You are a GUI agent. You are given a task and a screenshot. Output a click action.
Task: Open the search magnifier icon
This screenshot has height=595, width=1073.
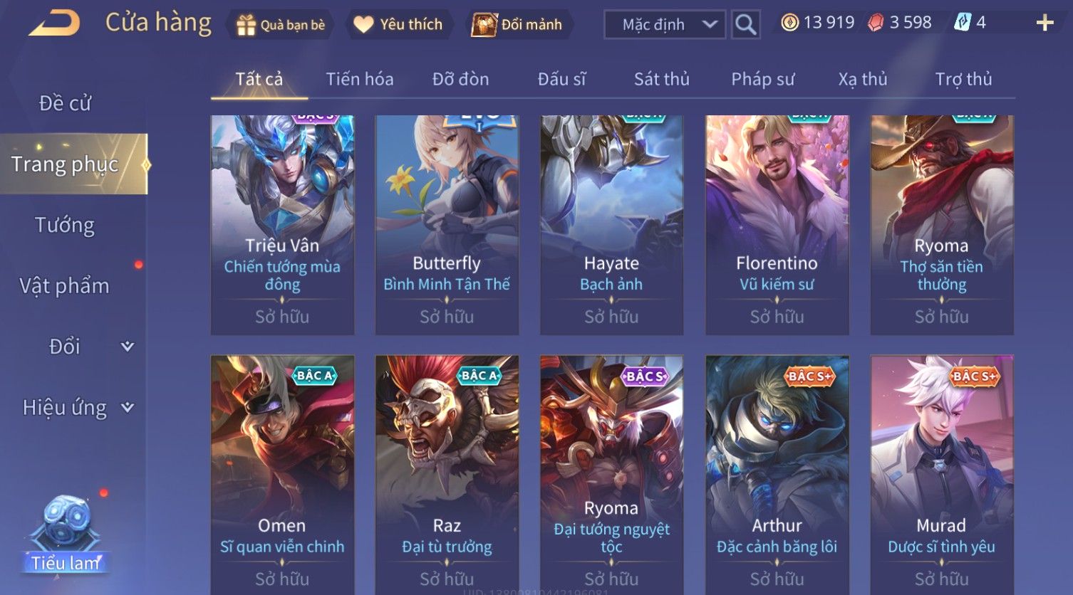point(745,24)
